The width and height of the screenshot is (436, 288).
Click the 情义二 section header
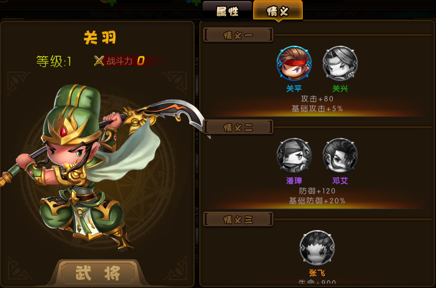238,127
